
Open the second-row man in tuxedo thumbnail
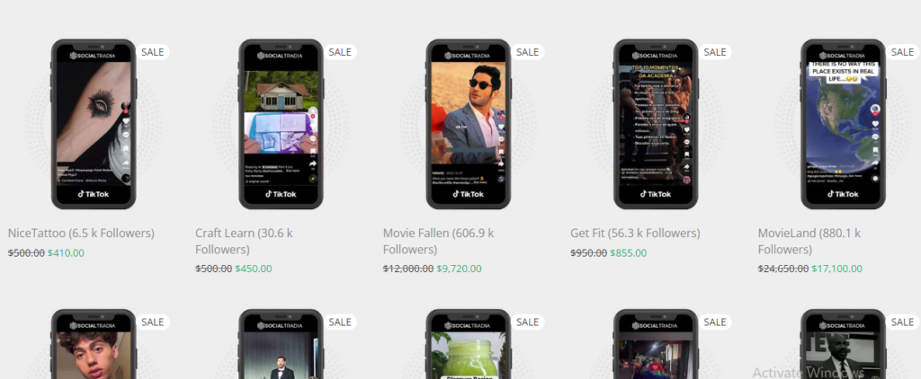[x=281, y=344]
